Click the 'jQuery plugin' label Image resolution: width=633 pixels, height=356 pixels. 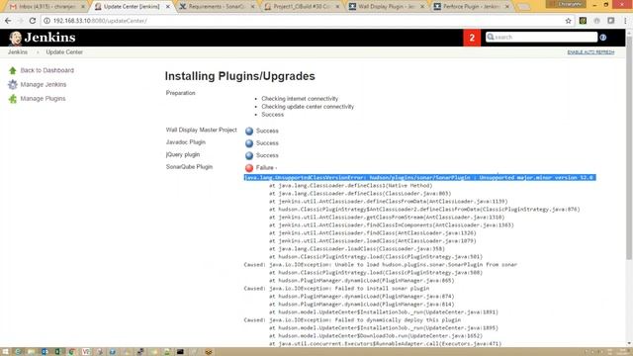click(x=182, y=154)
